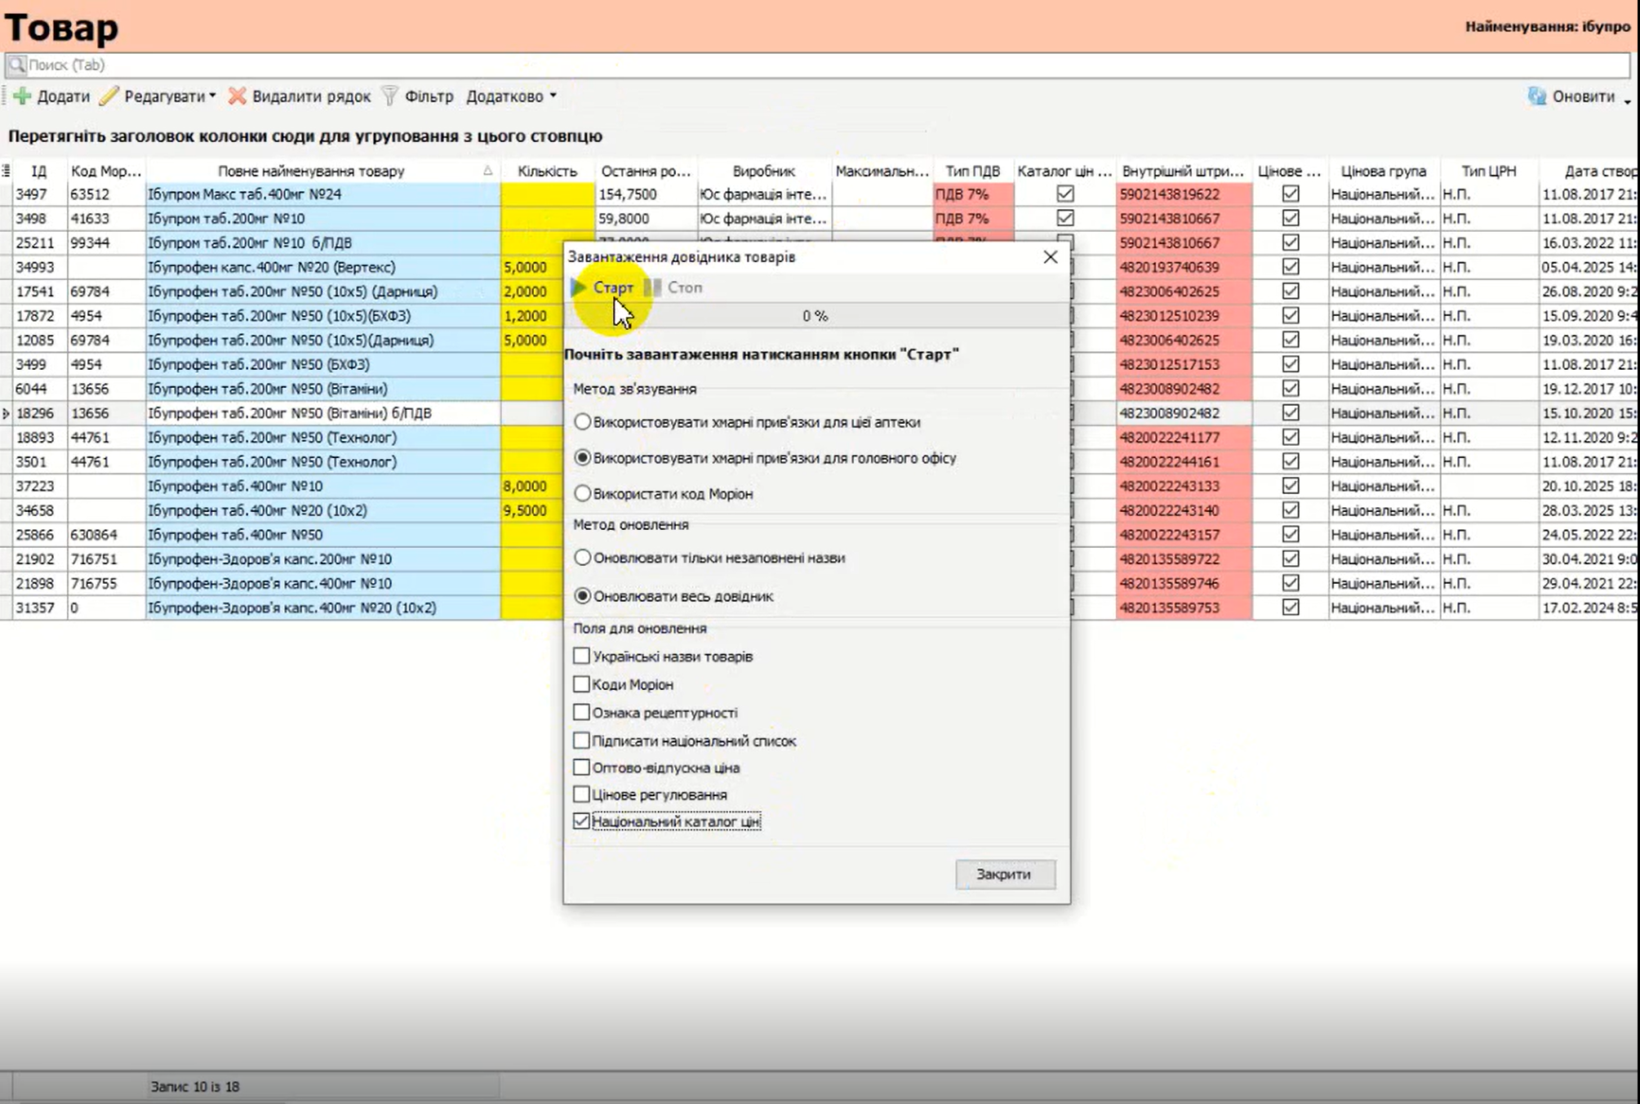
Task: Click the search magnifier icon
Action: tap(16, 65)
